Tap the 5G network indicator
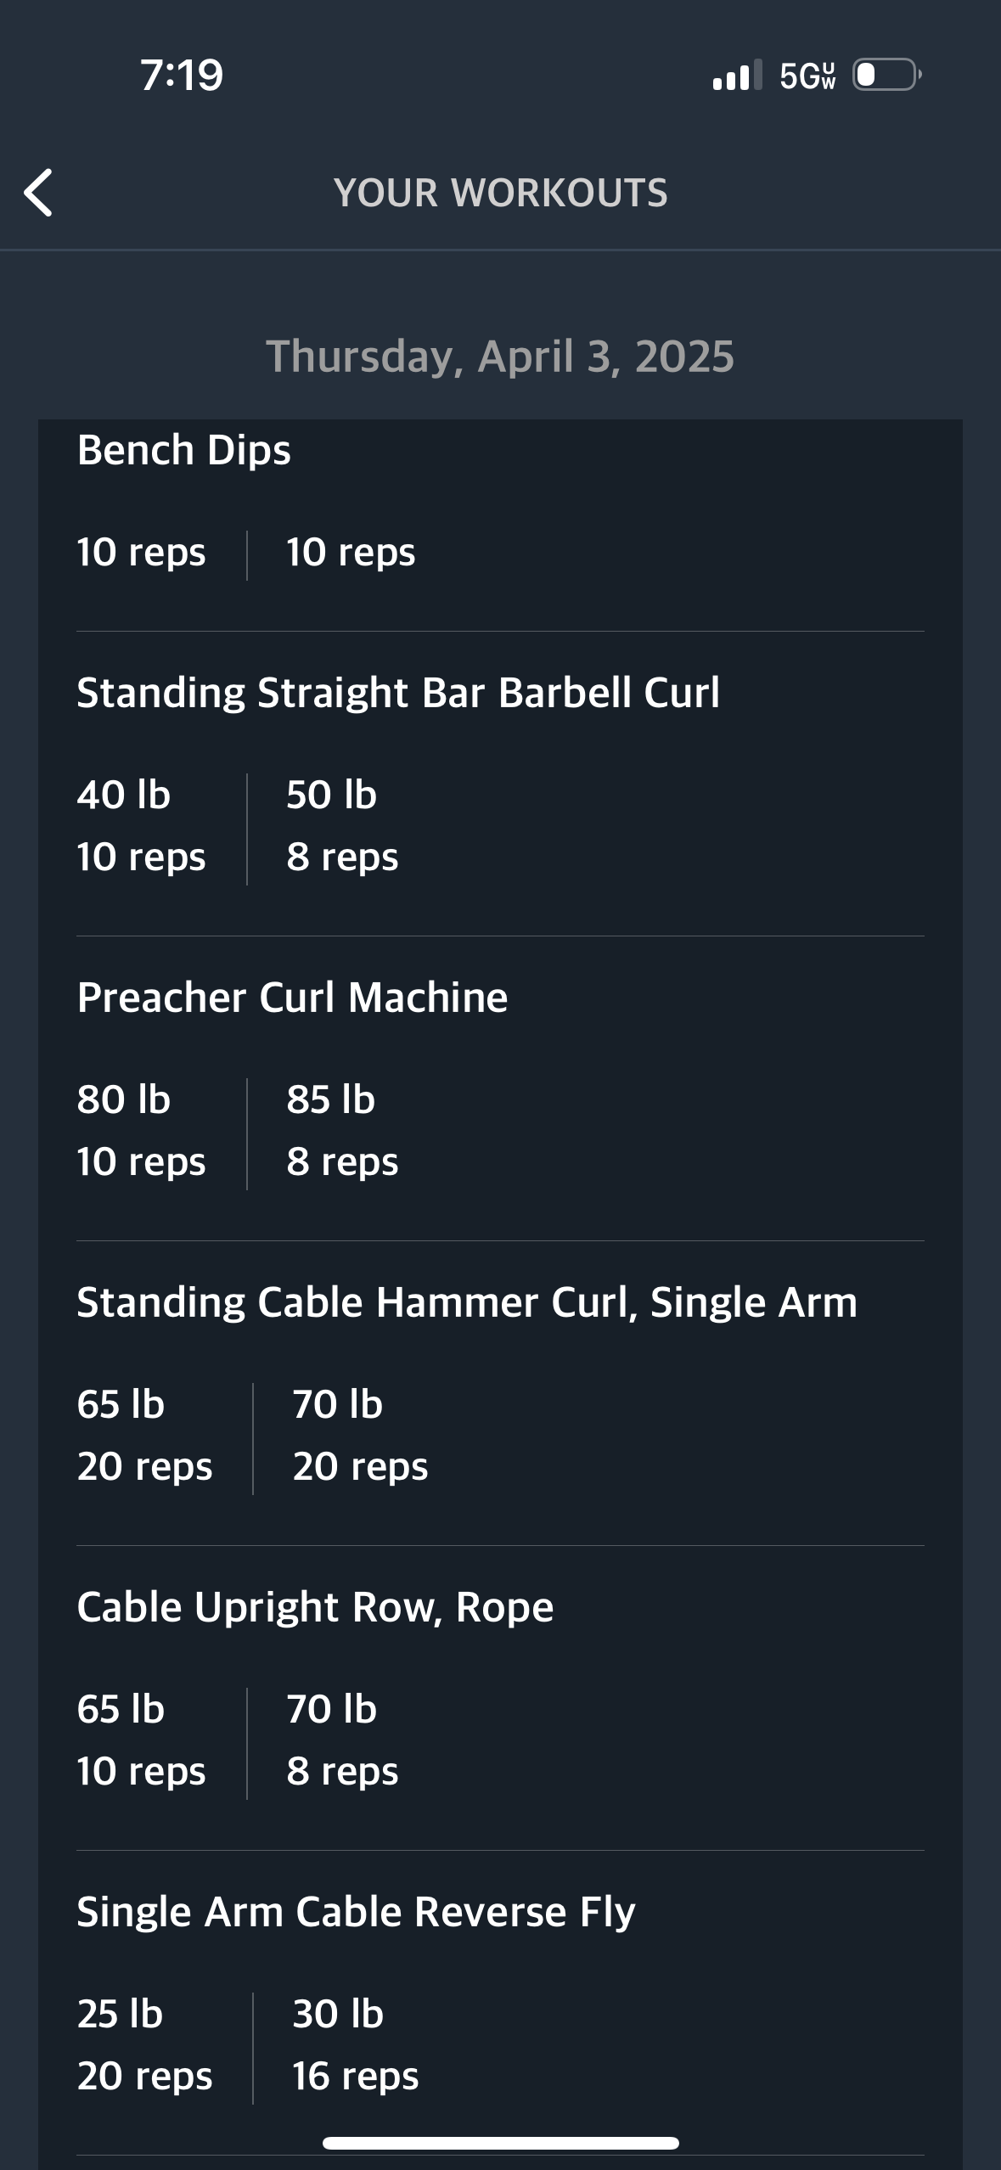The image size is (1001, 2170). coord(807,76)
